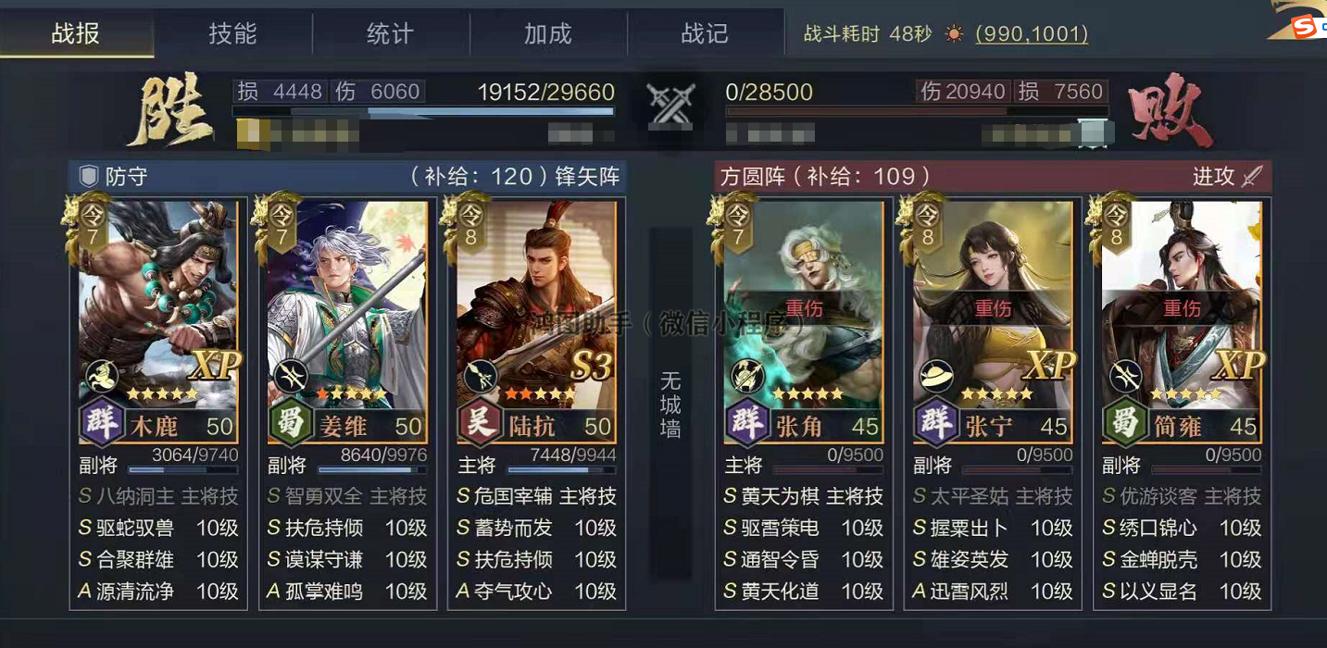
Task: Click the sun icon beside coordinates
Action: click(954, 34)
